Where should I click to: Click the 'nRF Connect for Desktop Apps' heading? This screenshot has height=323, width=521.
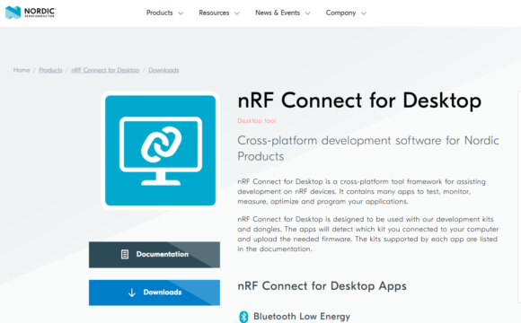[322, 286]
